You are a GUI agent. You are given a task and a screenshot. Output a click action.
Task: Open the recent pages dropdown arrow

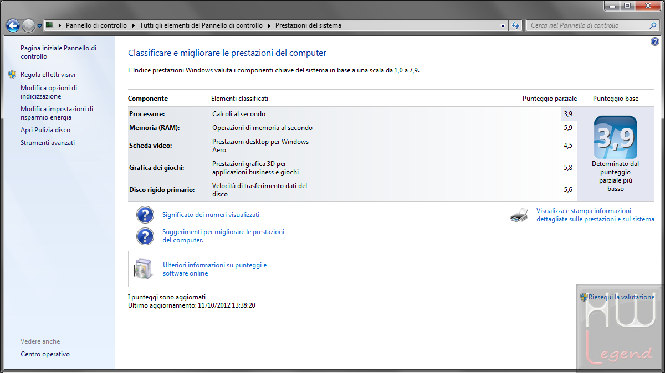point(39,26)
